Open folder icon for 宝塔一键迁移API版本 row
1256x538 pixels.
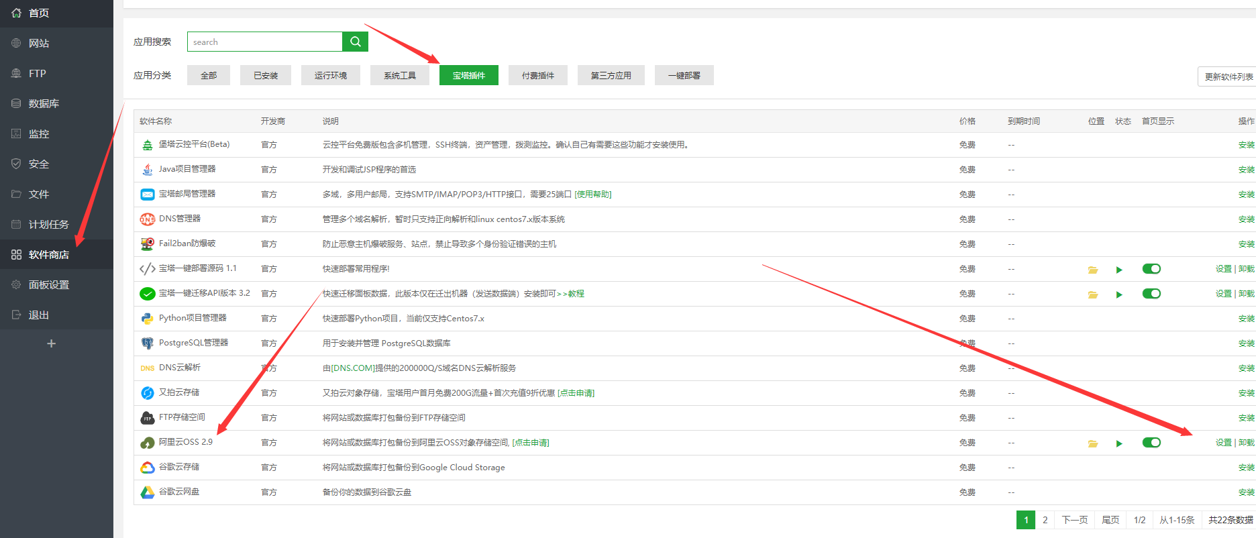(1092, 294)
